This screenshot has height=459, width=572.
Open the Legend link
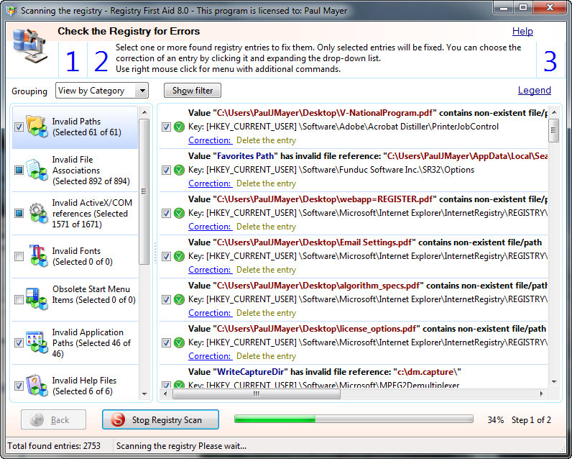point(535,90)
